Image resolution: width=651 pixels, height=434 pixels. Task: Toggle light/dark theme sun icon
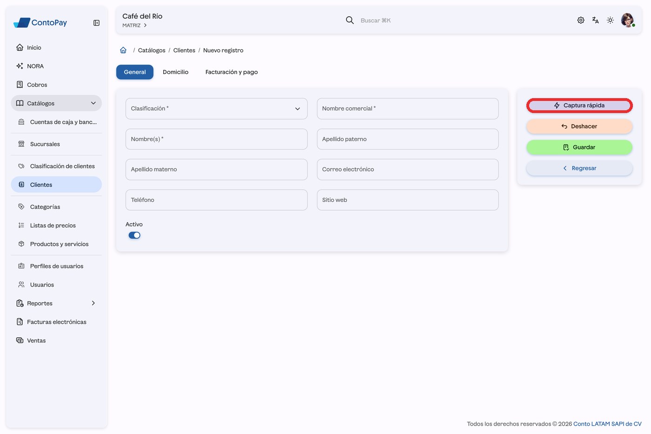(x=611, y=20)
